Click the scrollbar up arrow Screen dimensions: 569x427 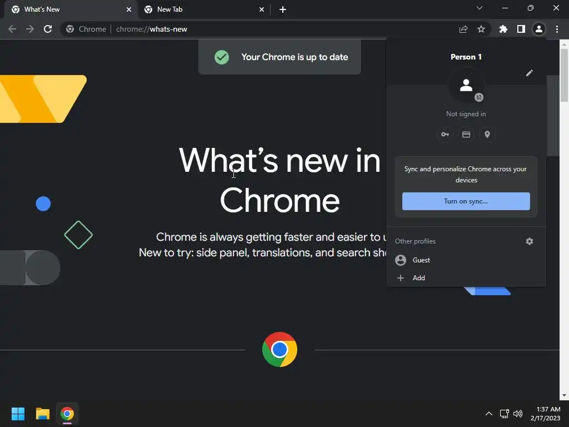[x=564, y=44]
